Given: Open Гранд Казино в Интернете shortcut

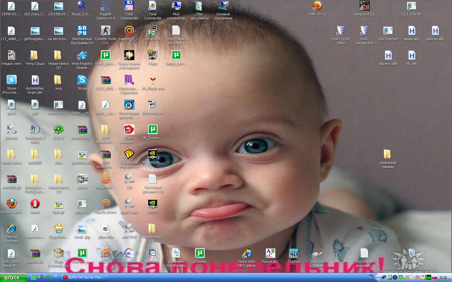Looking at the screenshot, I should point(129,60).
